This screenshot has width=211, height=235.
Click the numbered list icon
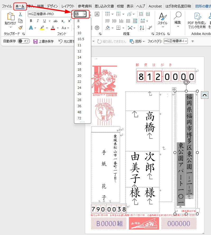pyautogui.click(x=118, y=14)
